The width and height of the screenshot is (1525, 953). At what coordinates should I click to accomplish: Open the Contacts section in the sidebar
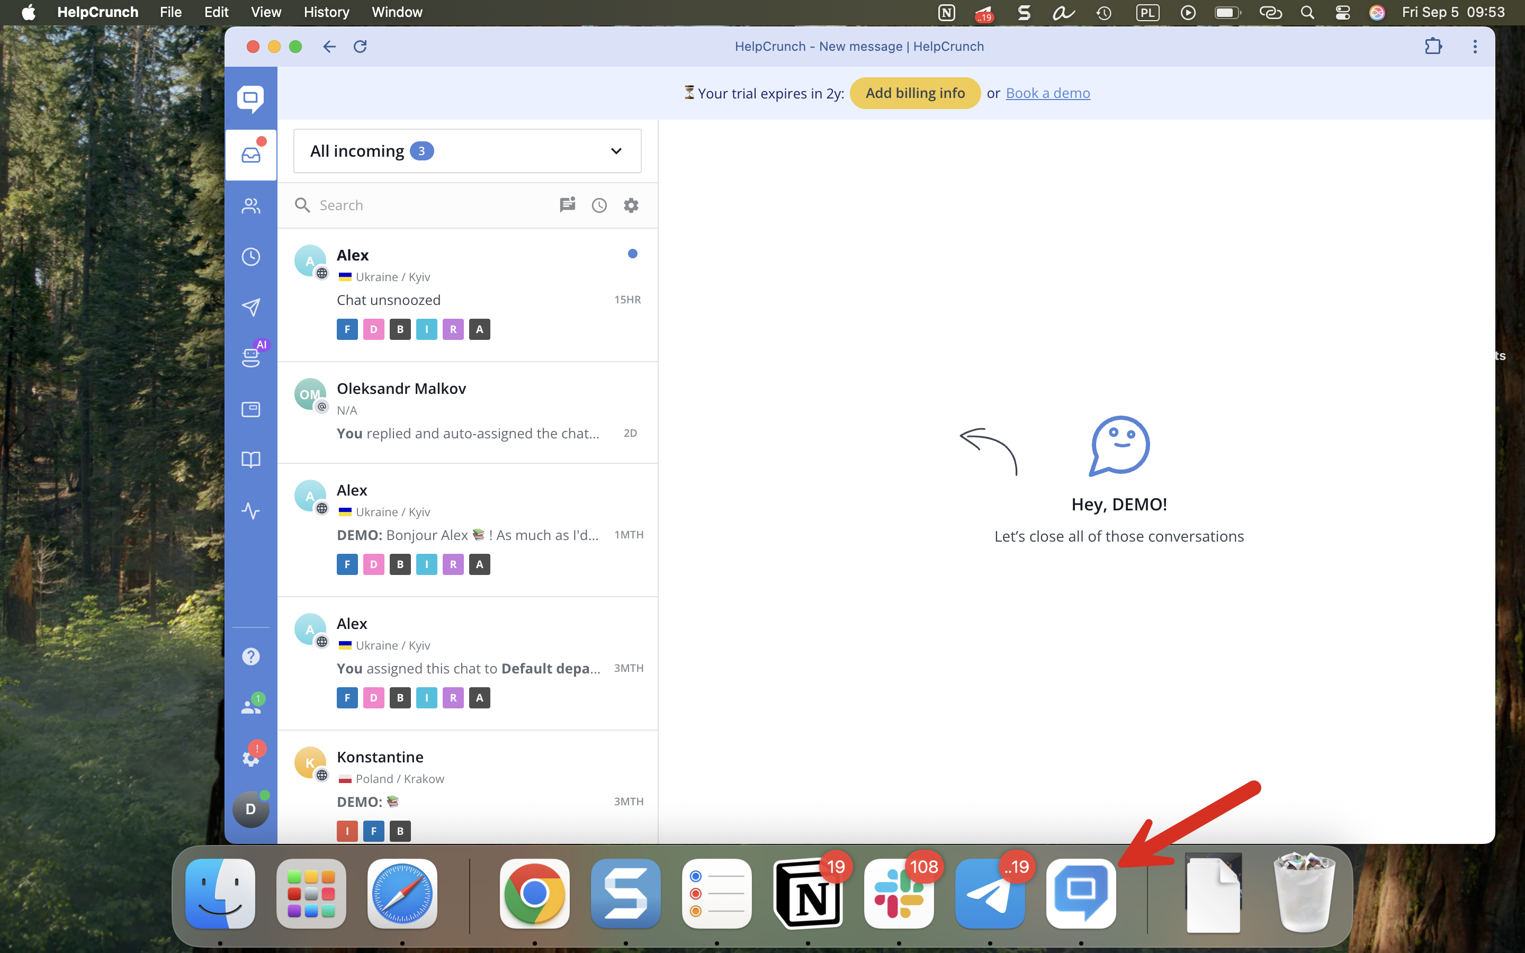(251, 205)
